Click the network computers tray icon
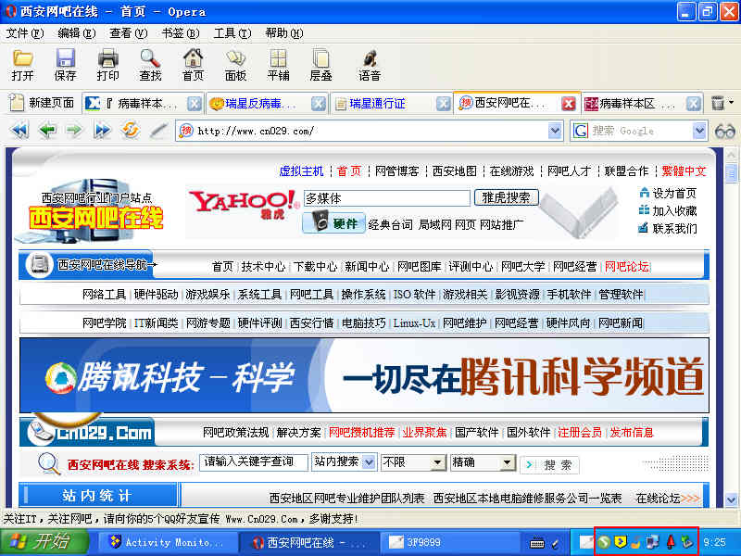Image resolution: width=741 pixels, height=556 pixels. pos(654,542)
